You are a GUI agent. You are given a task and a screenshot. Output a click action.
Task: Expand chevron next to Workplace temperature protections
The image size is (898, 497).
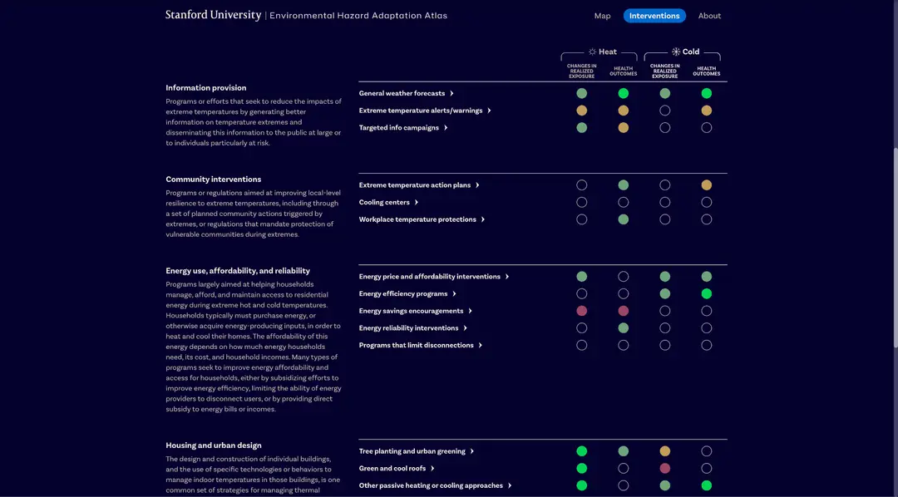(x=482, y=219)
